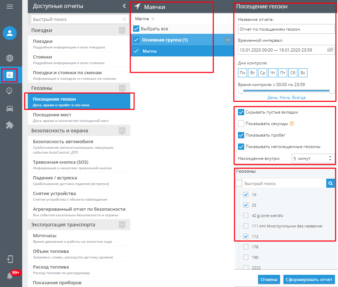Viewport: 338px width, 287px height.
Task: Collapse the Поездки section
Action: (x=122, y=30)
